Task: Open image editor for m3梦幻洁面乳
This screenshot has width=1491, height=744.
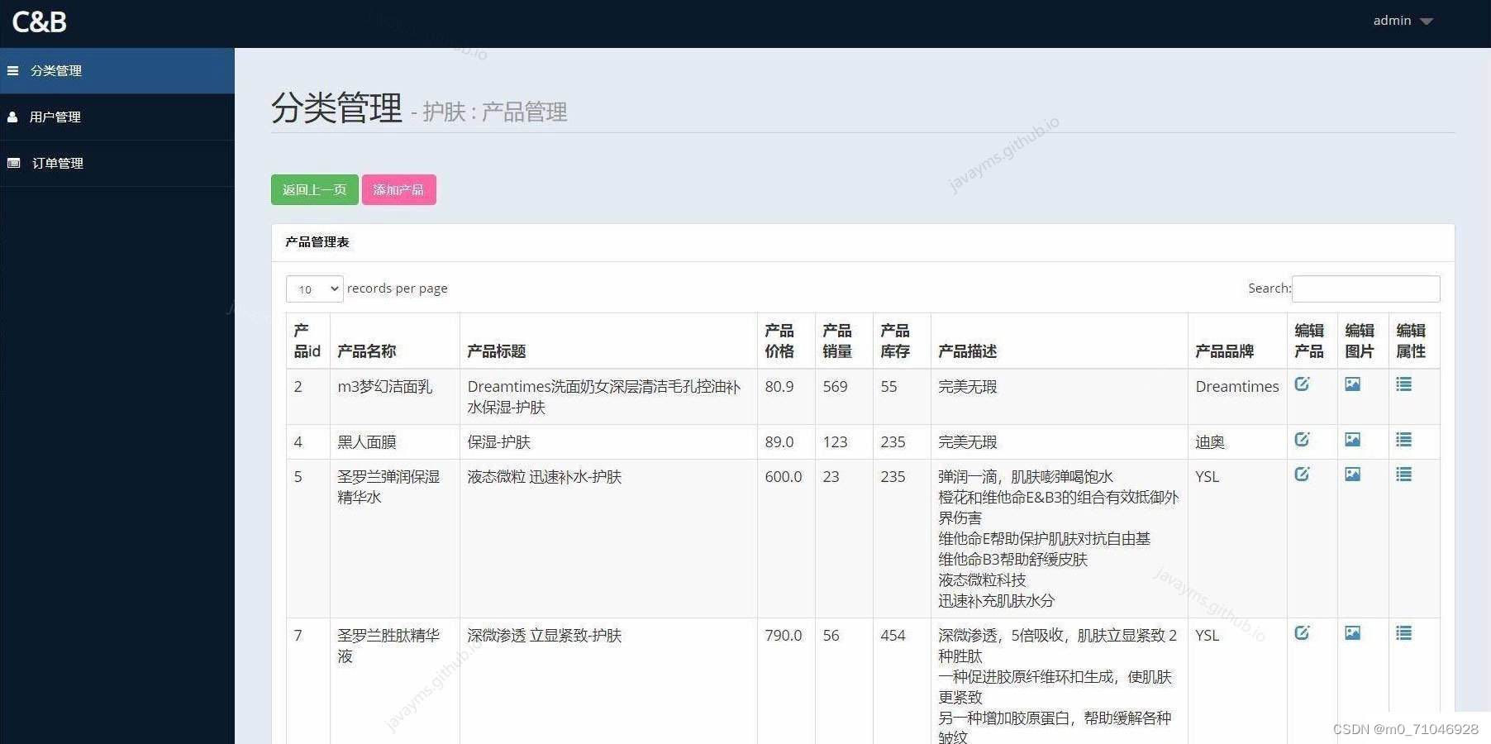Action: [1352, 384]
